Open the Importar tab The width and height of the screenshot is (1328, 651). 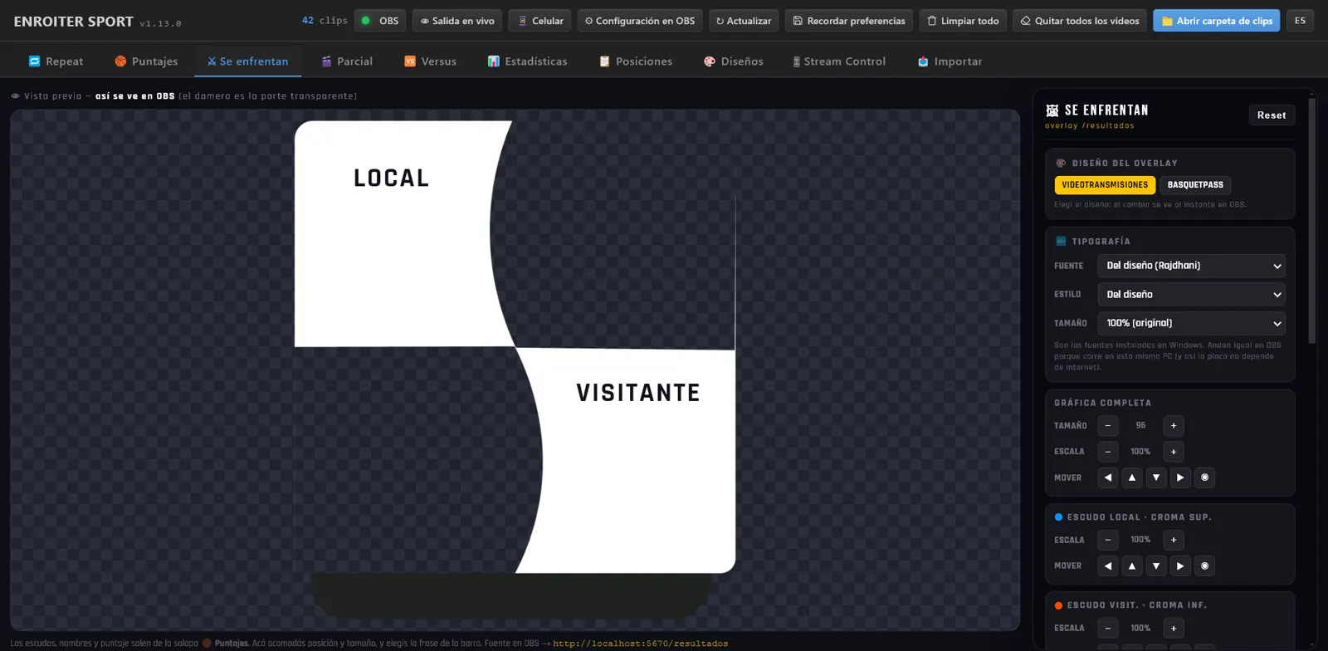tap(950, 61)
